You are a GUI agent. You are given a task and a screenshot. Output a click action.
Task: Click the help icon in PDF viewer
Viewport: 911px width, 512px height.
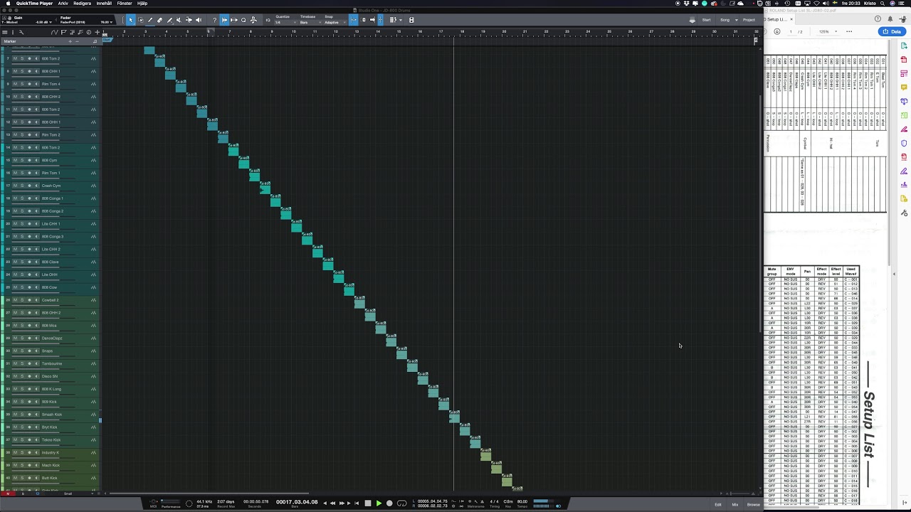878,18
